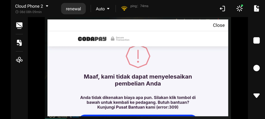Click the file import icon in left sidebar
The height and width of the screenshot is (119, 265).
[19, 43]
